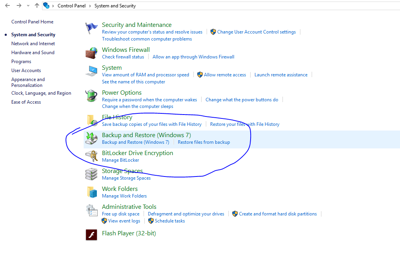Viewport: 400px width, 270px height.
Task: Check firewall status
Action: (123, 57)
